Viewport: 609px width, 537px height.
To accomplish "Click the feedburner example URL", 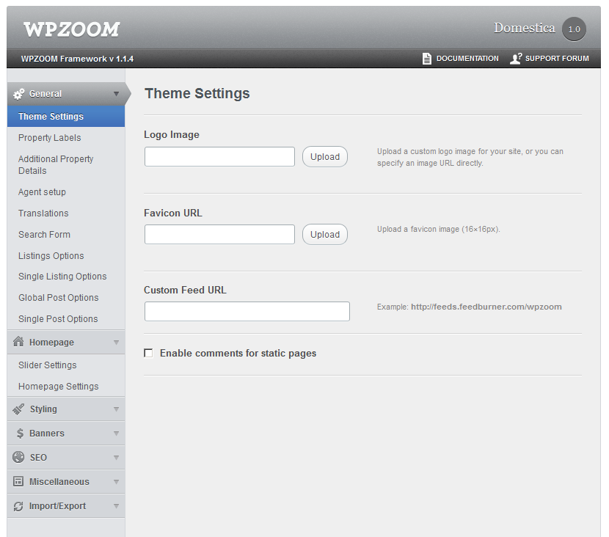I will tap(486, 307).
